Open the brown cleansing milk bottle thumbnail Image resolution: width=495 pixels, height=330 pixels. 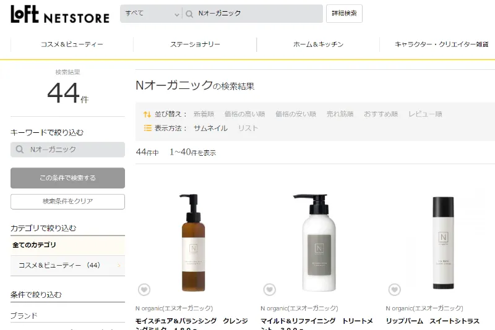click(x=193, y=242)
